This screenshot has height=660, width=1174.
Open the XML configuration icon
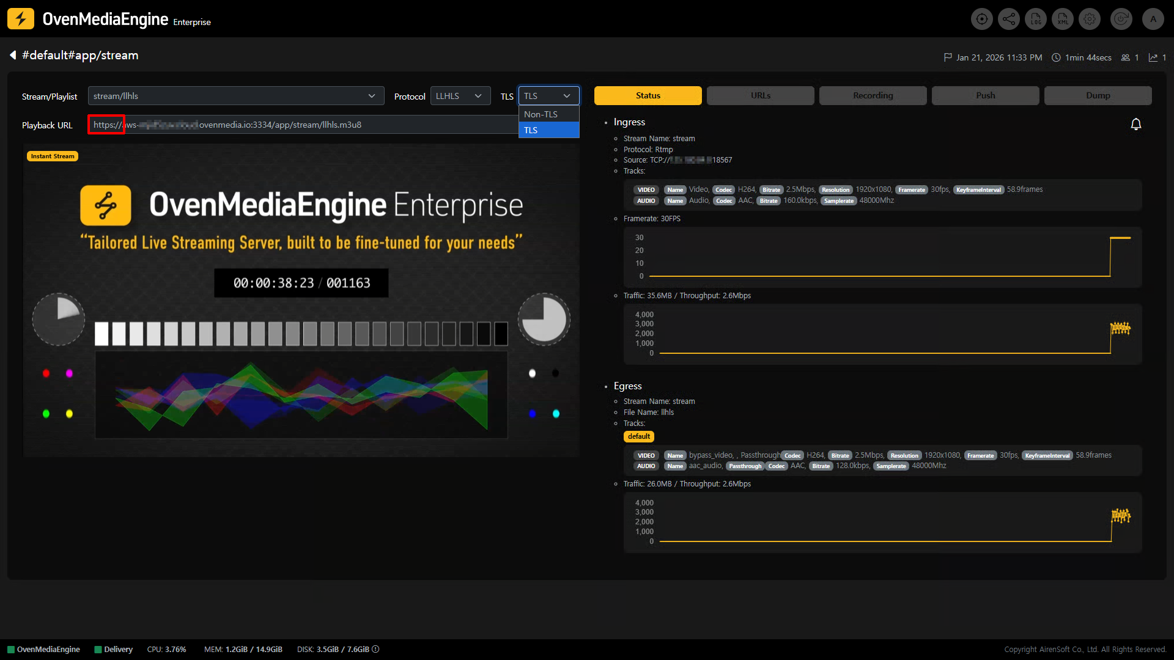(1063, 19)
